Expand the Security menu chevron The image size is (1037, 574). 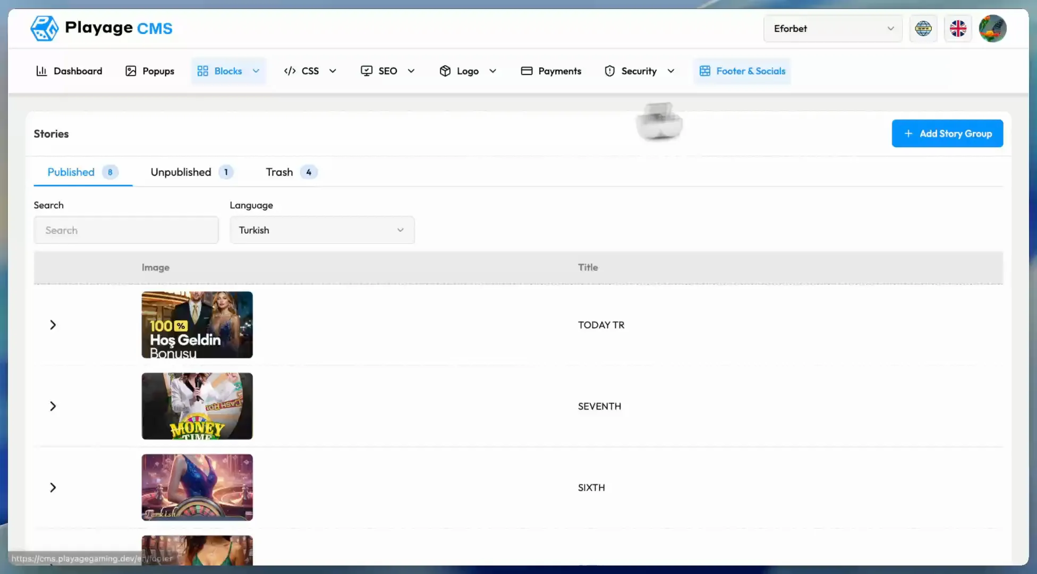pyautogui.click(x=671, y=71)
